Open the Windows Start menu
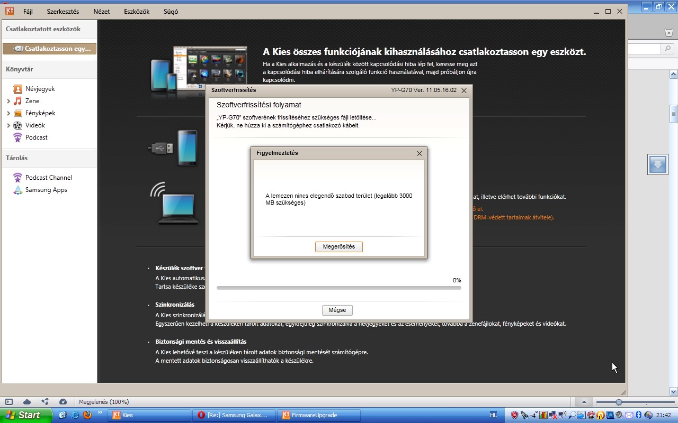Screen dimensions: 678x423 (26, 415)
